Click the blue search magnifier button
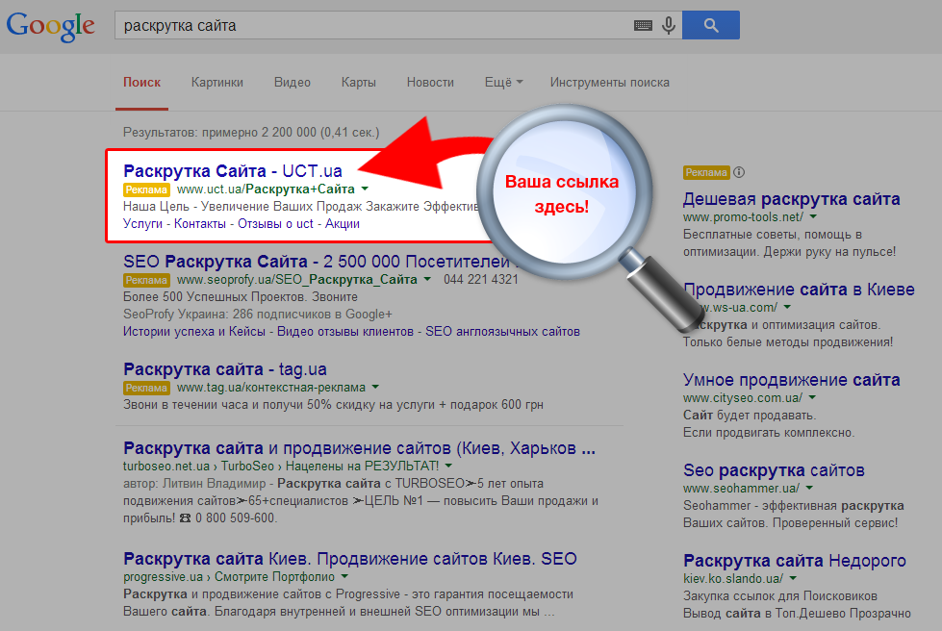Screen dimensions: 942x631 [711, 25]
